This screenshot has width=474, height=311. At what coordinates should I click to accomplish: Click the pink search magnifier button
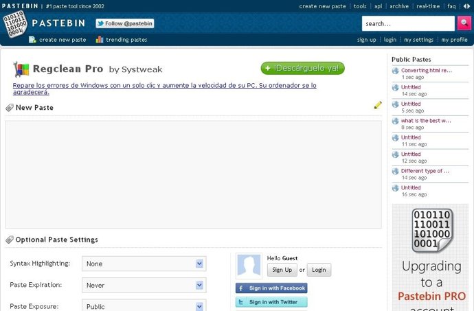pos(464,23)
